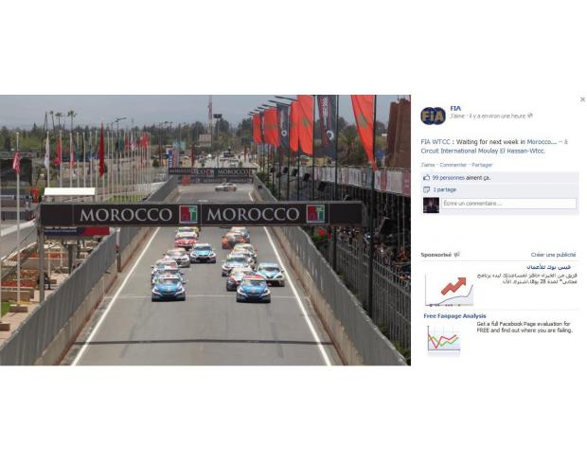Open the Morocco tagged link in caption
Image resolution: width=587 pixels, height=464 pixels.
pos(542,142)
